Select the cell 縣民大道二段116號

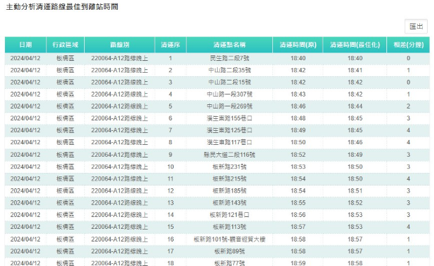pyautogui.click(x=230, y=155)
